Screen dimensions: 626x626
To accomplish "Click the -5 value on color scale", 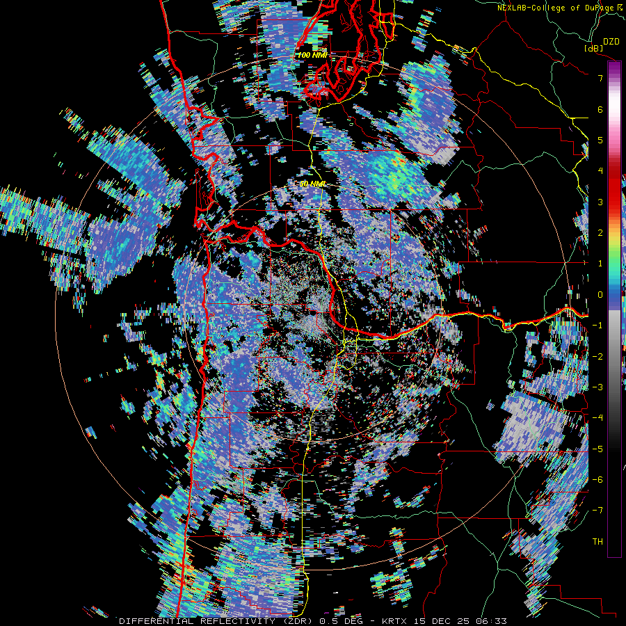I will coord(597,449).
